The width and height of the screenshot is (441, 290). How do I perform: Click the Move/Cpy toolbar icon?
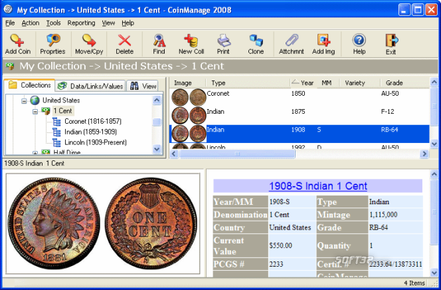(x=89, y=41)
